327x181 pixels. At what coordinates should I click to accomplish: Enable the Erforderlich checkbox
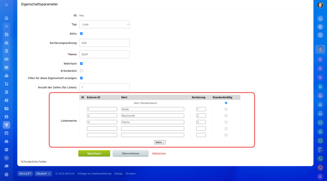pyautogui.click(x=81, y=71)
